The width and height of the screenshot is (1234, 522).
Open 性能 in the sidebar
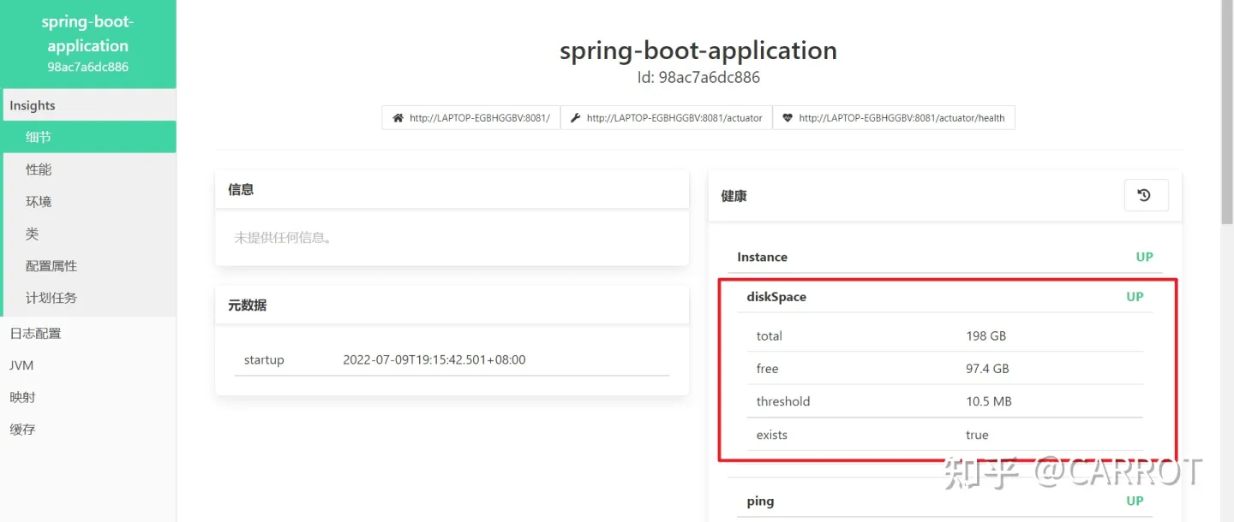(88, 169)
